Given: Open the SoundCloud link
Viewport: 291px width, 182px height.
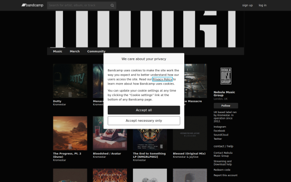Looking at the screenshot, I should (221, 135).
